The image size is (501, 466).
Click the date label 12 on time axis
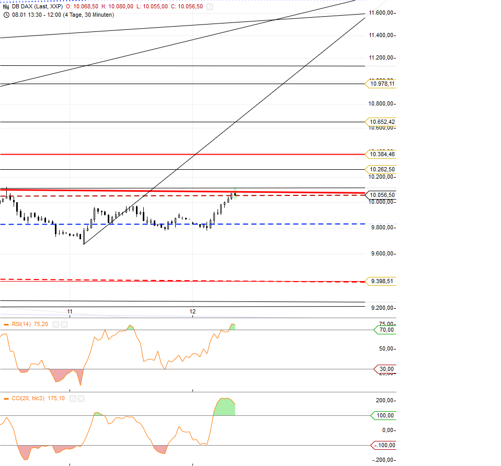point(192,311)
